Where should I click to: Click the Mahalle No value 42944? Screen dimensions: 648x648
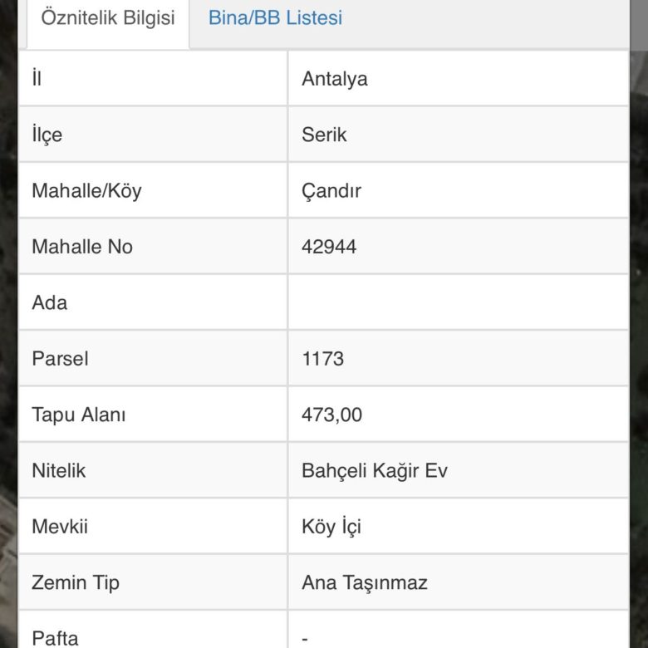coord(329,247)
